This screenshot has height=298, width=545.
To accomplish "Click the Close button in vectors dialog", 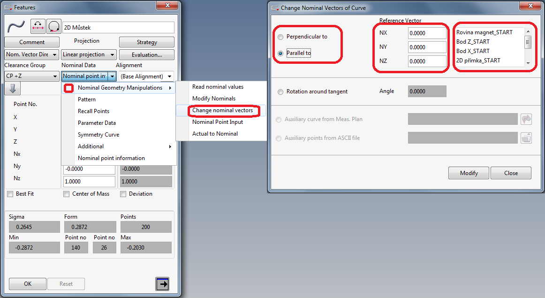I will point(511,173).
